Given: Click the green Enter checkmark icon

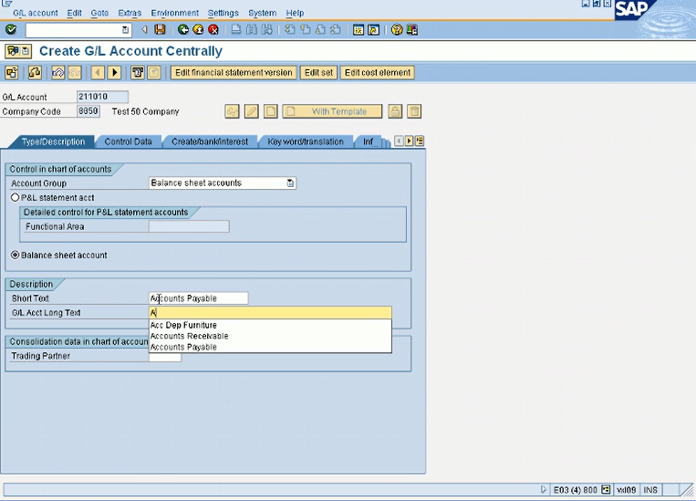Looking at the screenshot, I should [x=11, y=30].
